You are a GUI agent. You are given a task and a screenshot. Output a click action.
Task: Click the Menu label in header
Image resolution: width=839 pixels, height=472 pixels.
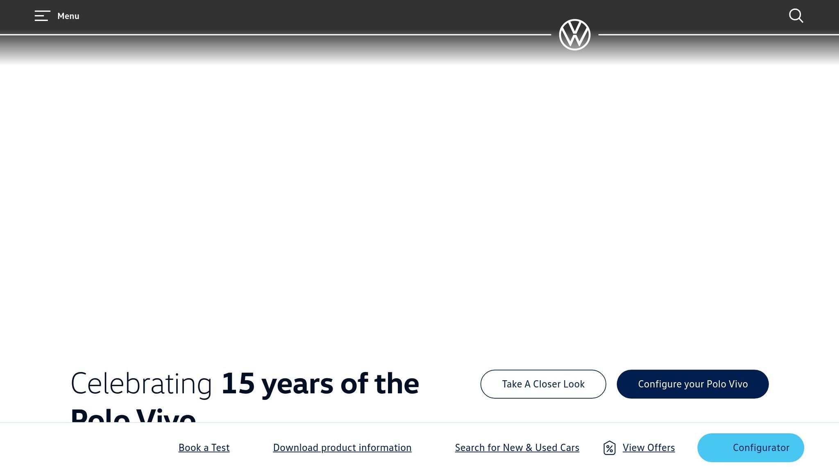coord(68,16)
